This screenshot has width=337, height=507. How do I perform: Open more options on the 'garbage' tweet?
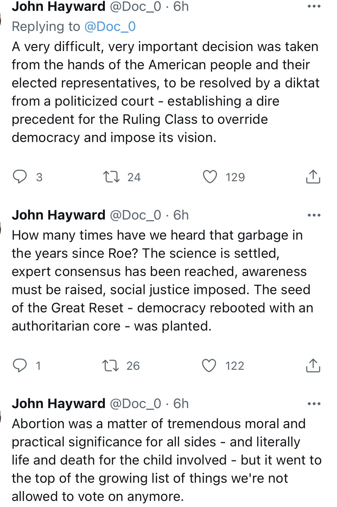[x=314, y=215]
